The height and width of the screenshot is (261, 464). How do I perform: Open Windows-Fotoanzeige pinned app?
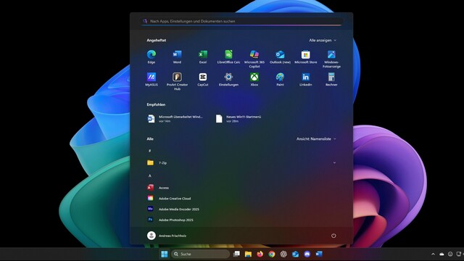click(x=331, y=59)
